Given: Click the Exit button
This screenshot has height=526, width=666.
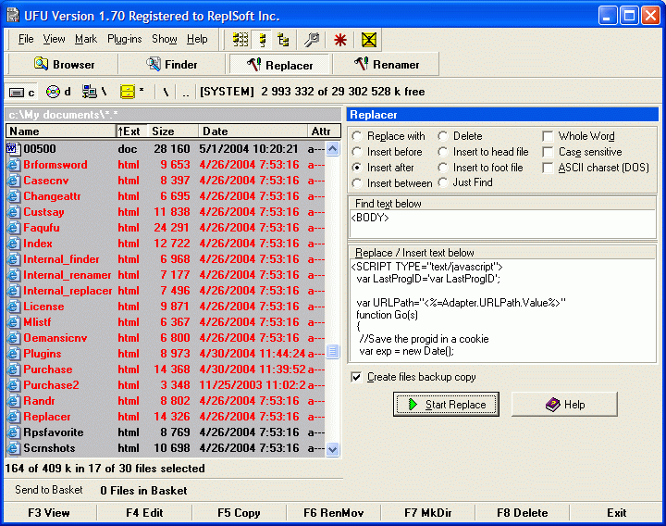Looking at the screenshot, I should point(616,513).
